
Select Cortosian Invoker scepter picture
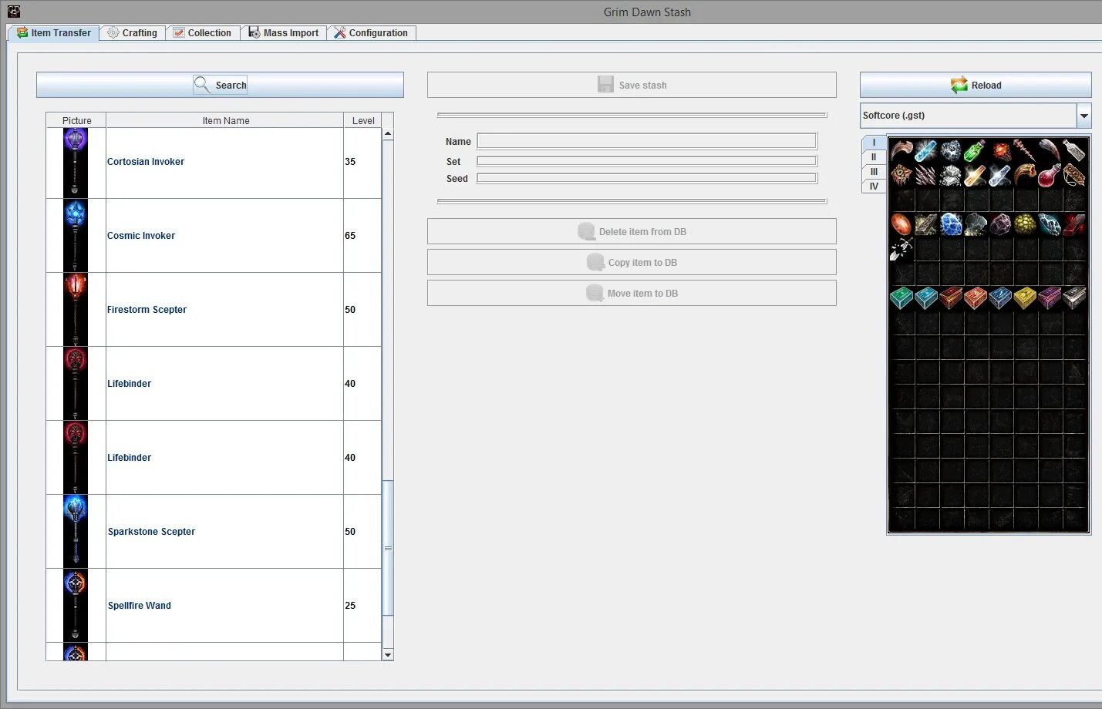[x=76, y=162]
